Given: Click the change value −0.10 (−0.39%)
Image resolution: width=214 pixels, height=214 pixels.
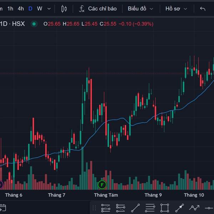Looking at the screenshot, I should [136, 24].
